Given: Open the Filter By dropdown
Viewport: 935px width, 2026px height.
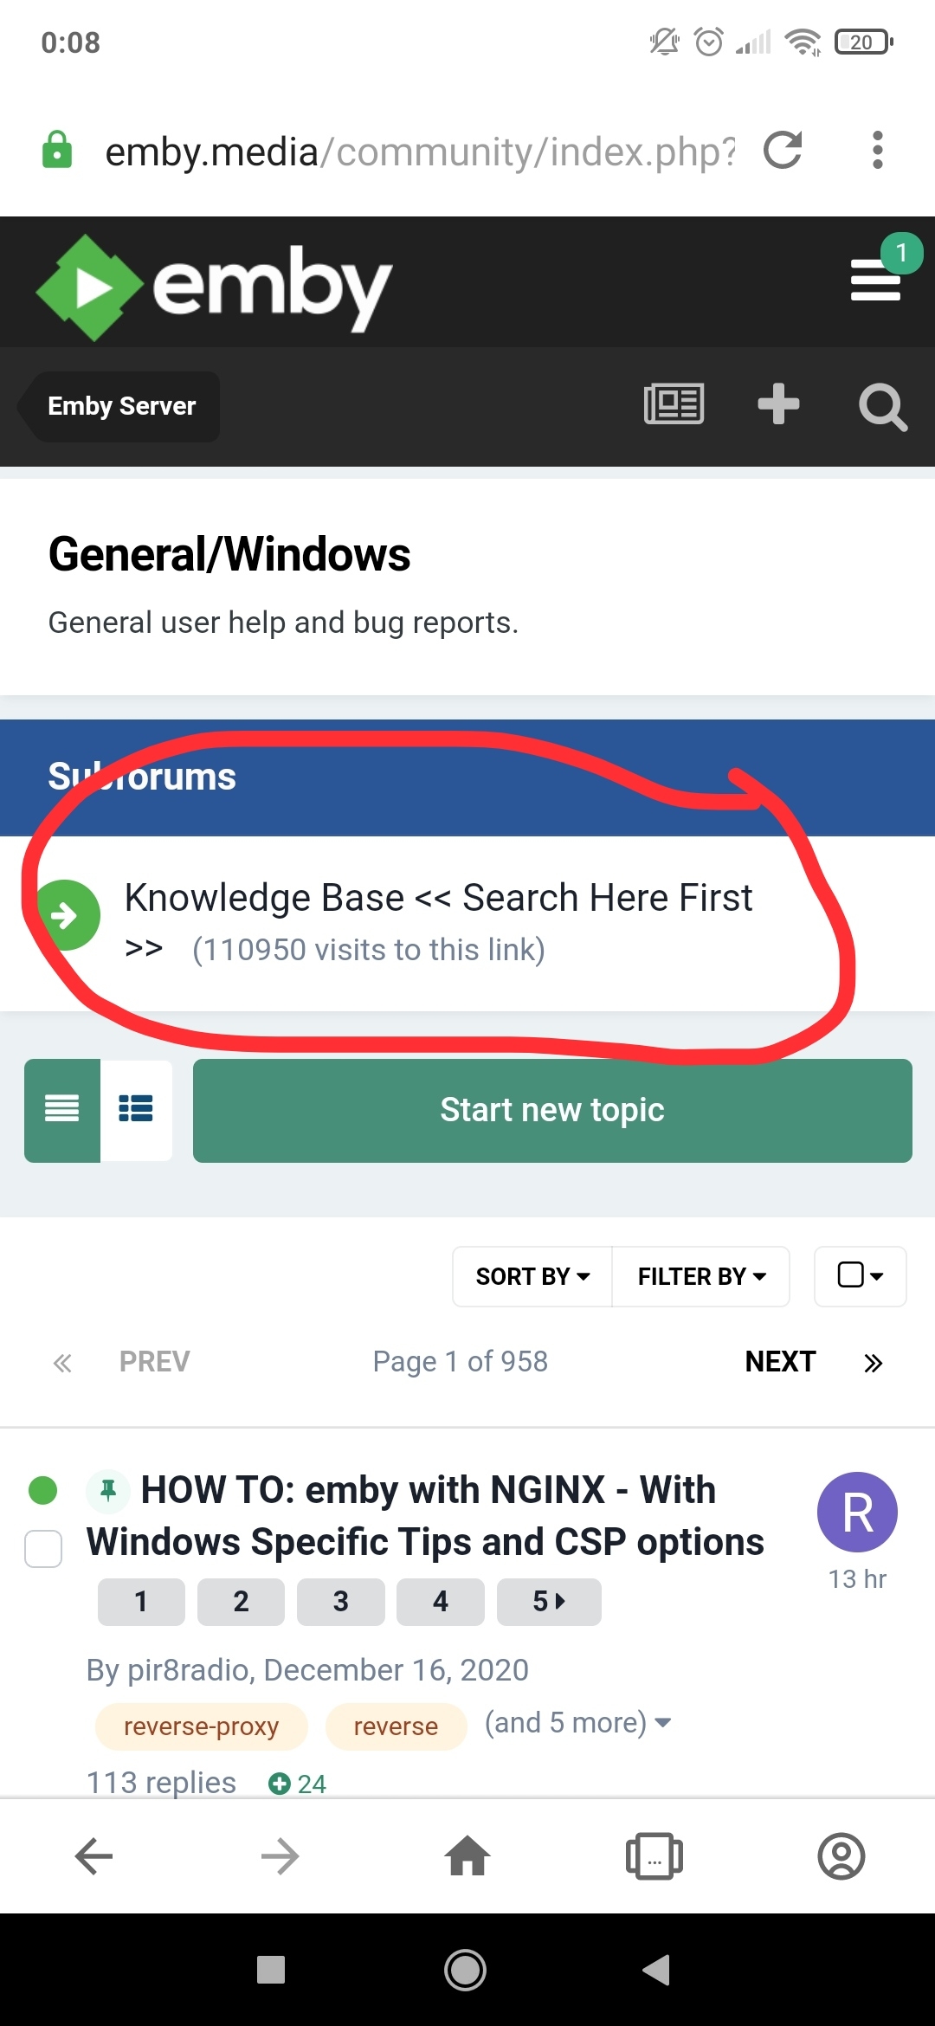Looking at the screenshot, I should tap(701, 1276).
